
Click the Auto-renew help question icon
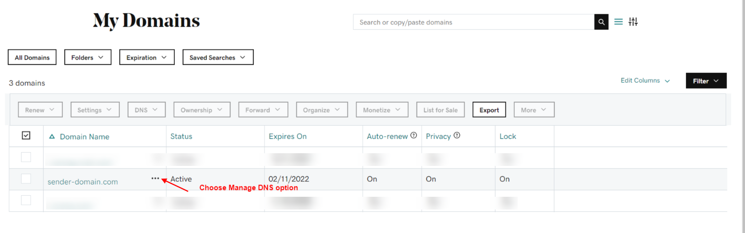pyautogui.click(x=414, y=136)
